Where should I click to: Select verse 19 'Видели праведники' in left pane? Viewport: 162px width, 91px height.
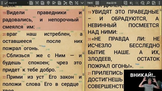point(42,20)
